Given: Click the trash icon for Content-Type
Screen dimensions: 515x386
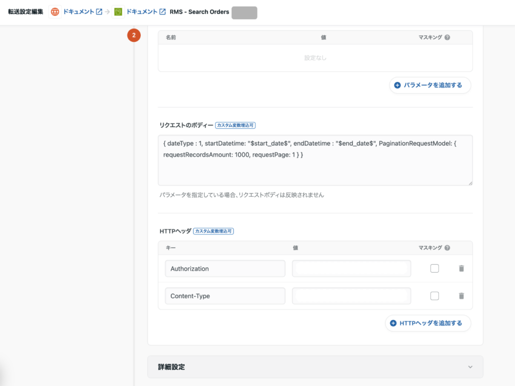Looking at the screenshot, I should 461,296.
